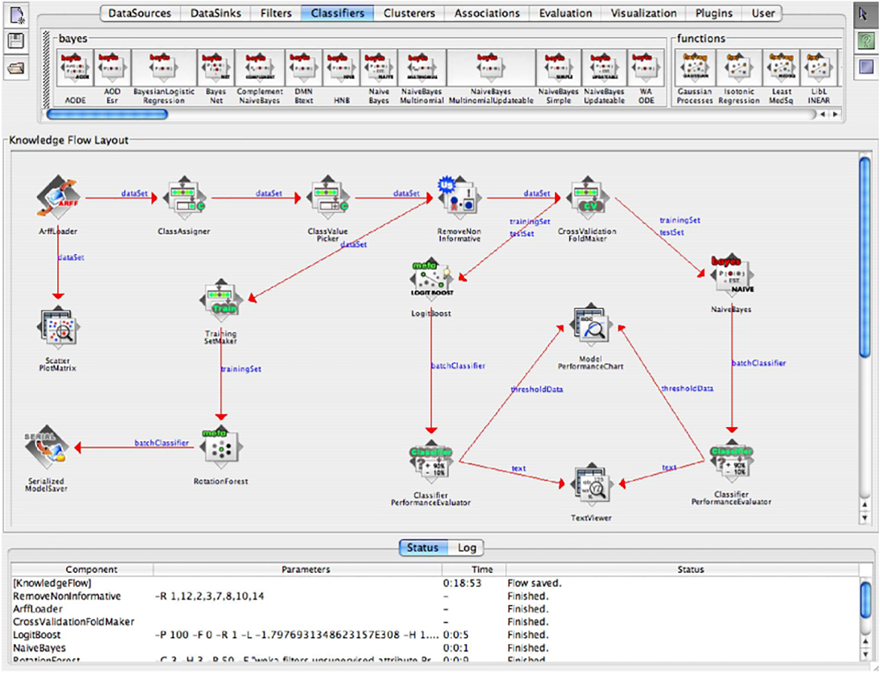Screen dimensions: 880x673
Task: Switch to the Log tab
Action: pos(467,547)
